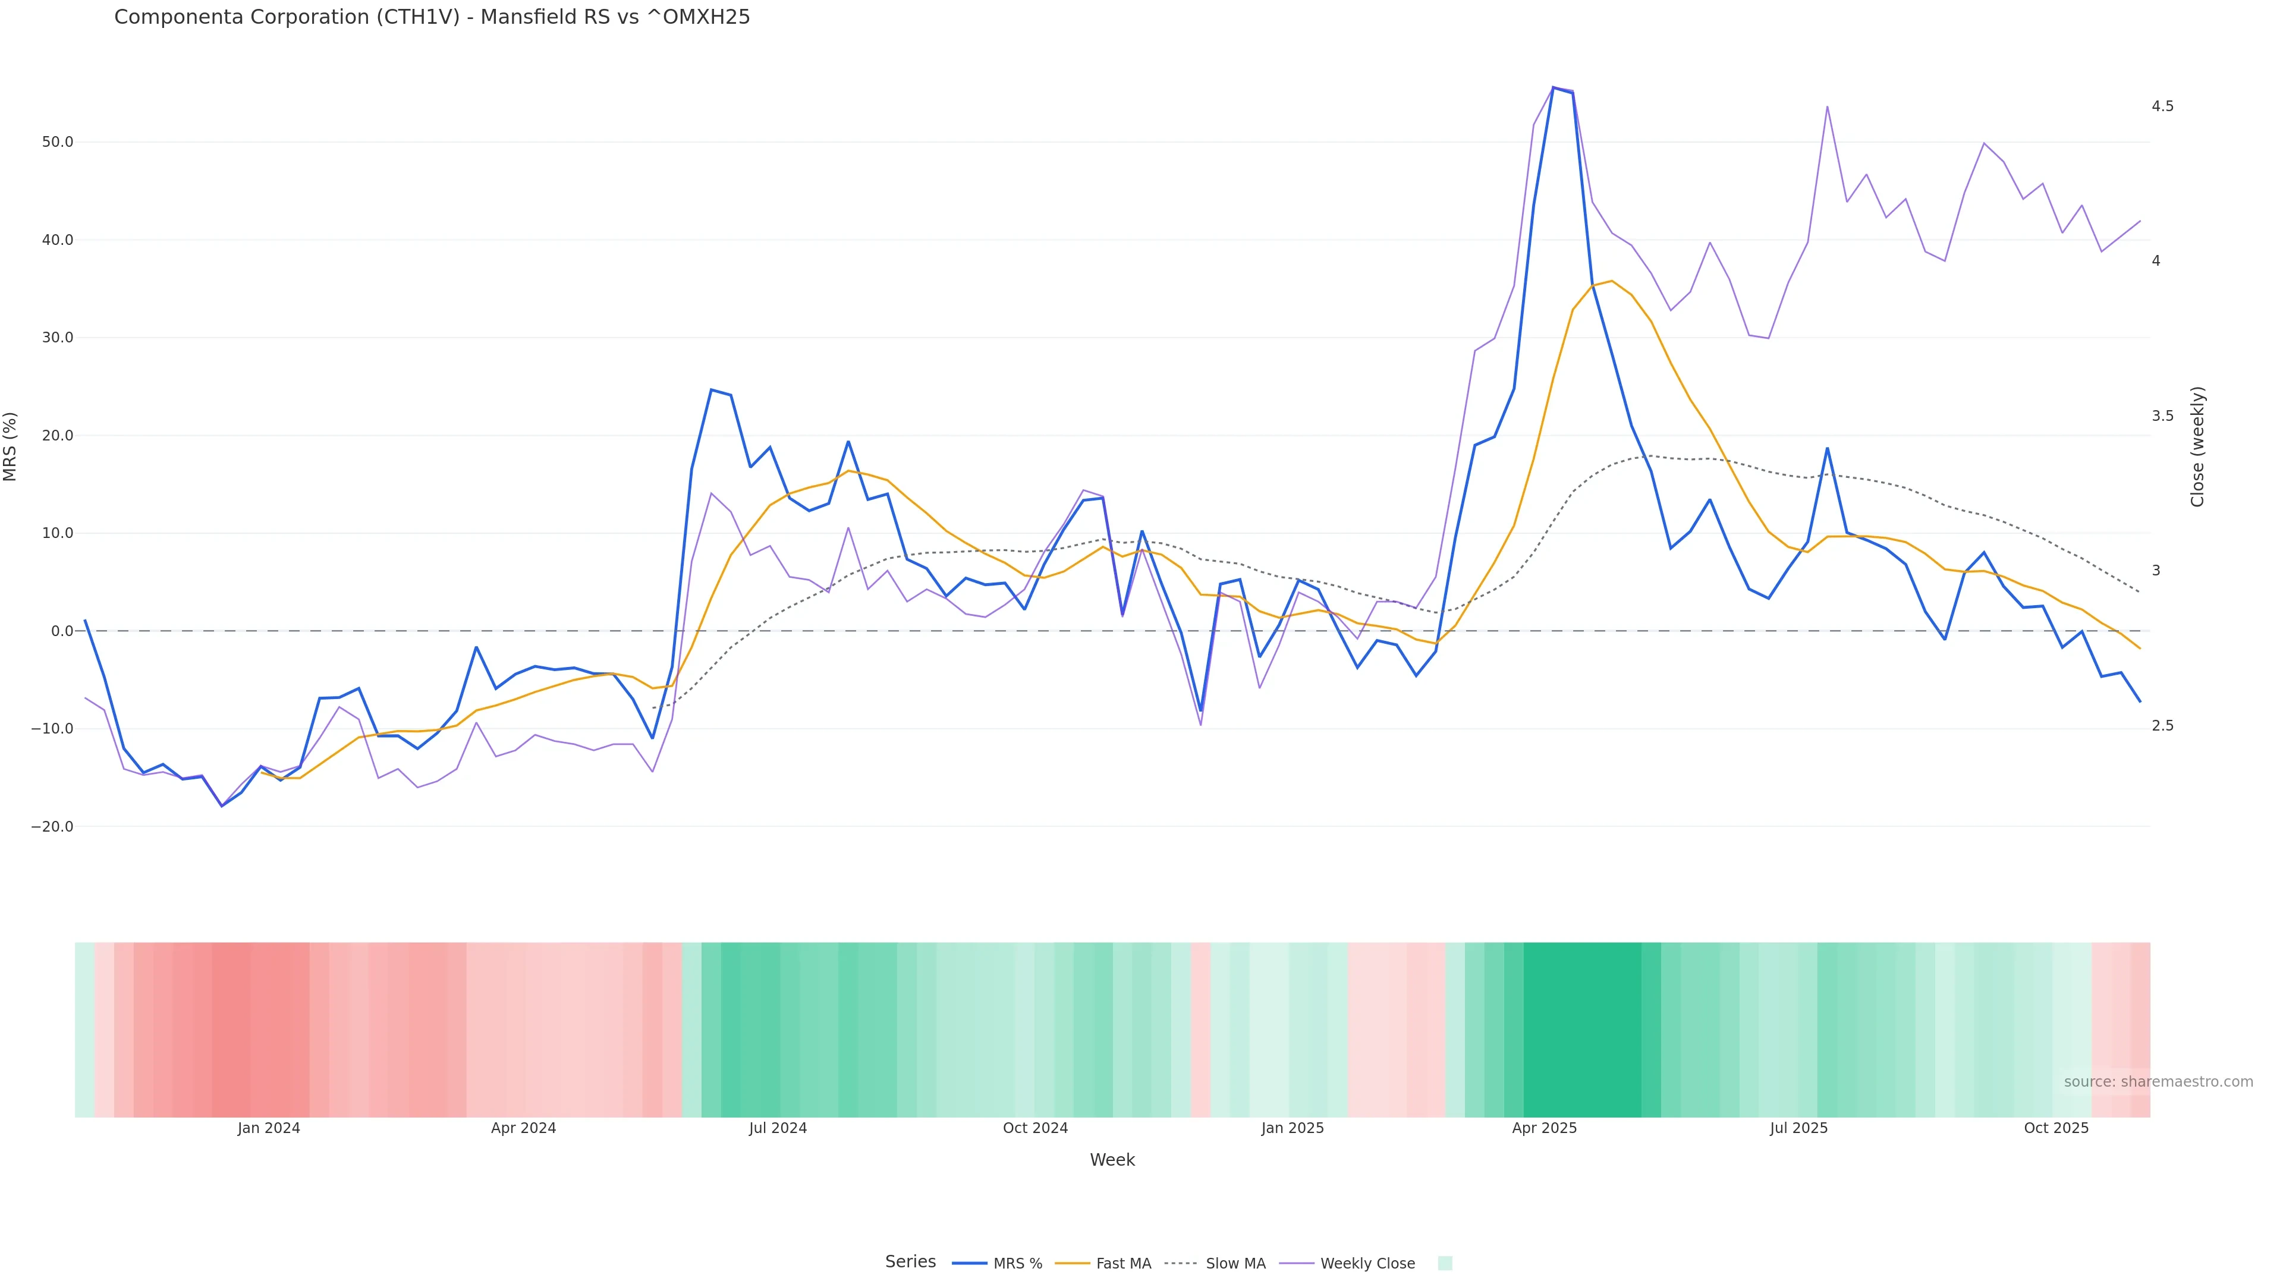
Task: Click the Series legend title
Action: pyautogui.click(x=910, y=1262)
